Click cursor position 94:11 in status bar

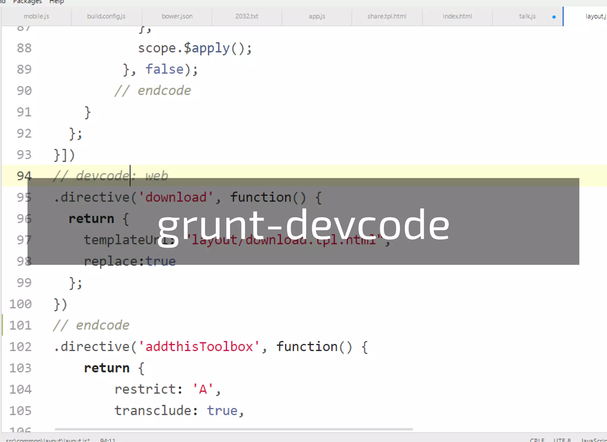pyautogui.click(x=108, y=440)
